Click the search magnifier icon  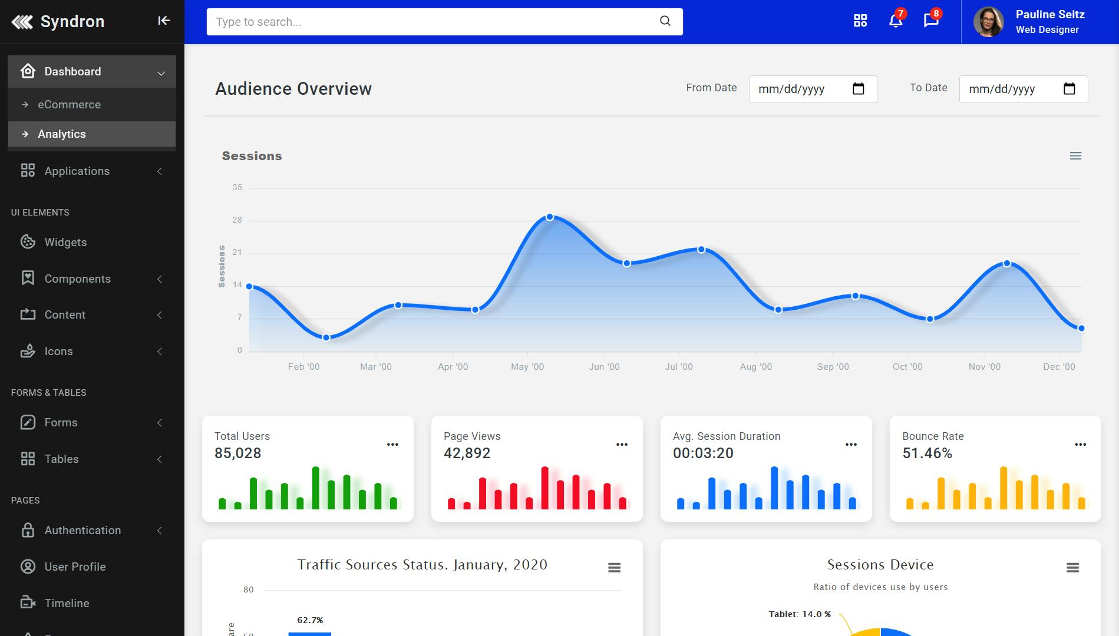coord(665,21)
